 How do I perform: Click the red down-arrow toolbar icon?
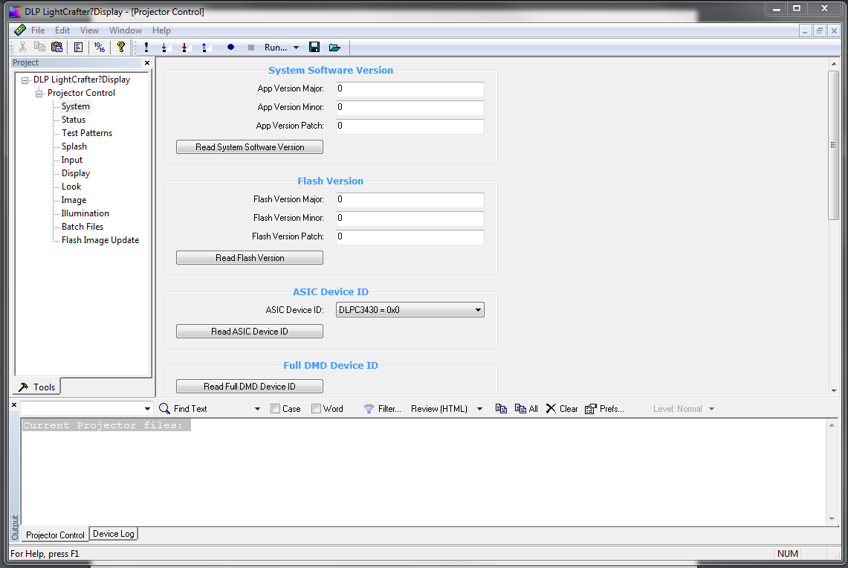184,48
